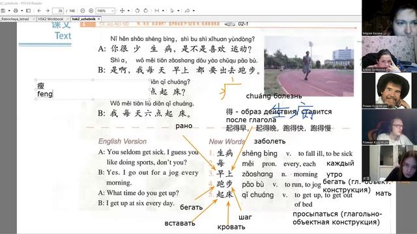Rotate page counterclockwise icon

point(137,10)
